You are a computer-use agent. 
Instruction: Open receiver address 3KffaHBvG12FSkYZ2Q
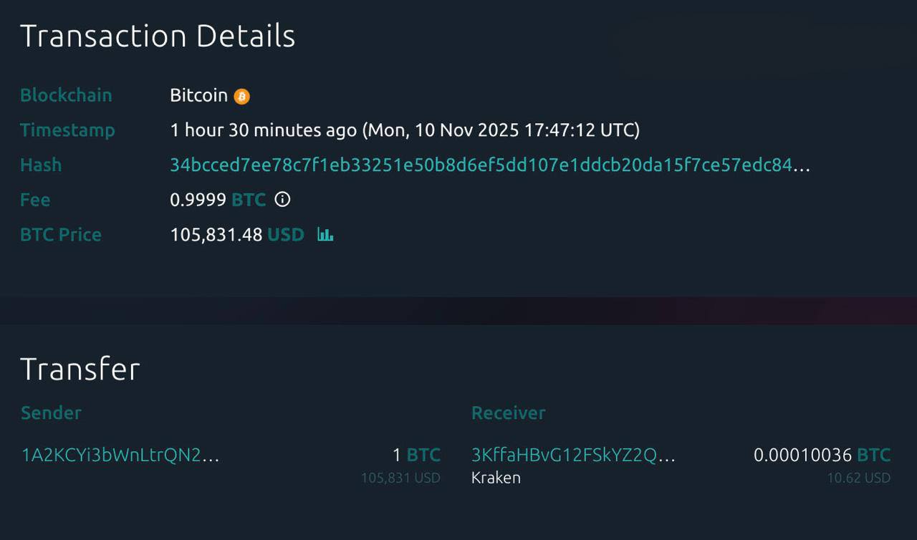573,455
